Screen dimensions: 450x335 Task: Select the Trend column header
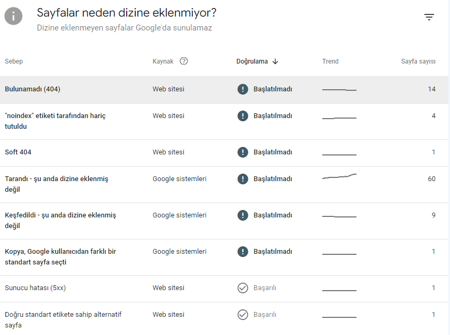tap(330, 61)
